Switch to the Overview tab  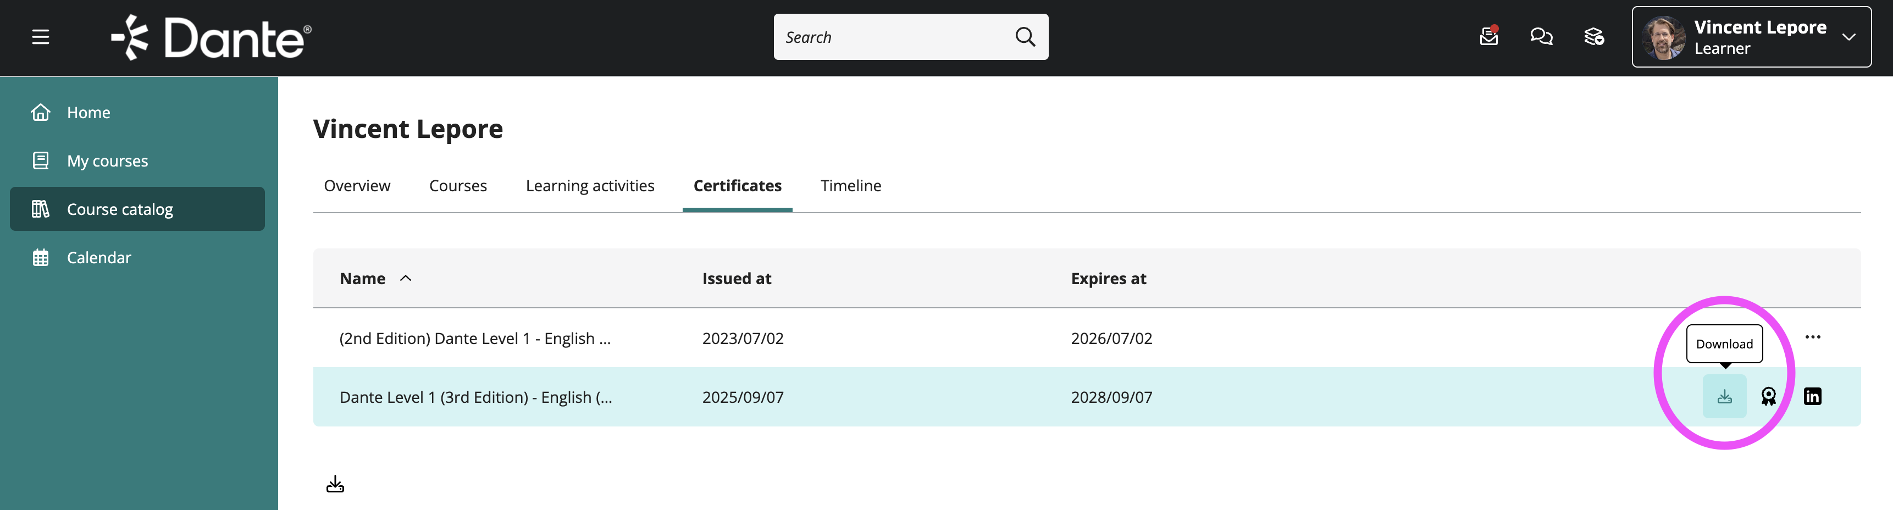point(357,186)
